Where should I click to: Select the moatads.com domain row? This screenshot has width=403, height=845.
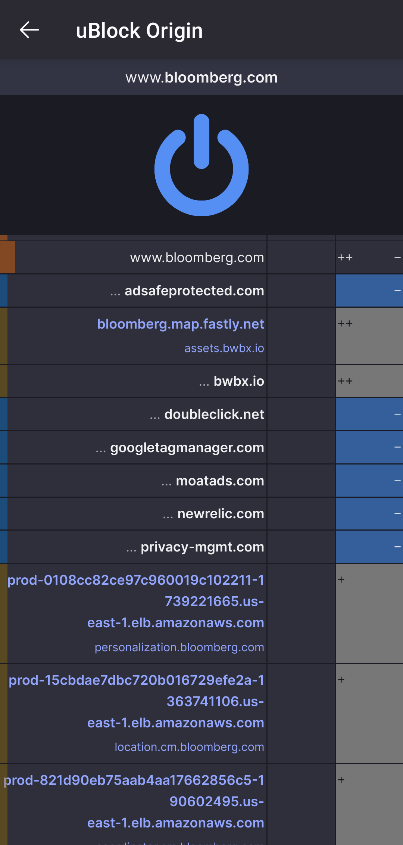click(x=219, y=481)
